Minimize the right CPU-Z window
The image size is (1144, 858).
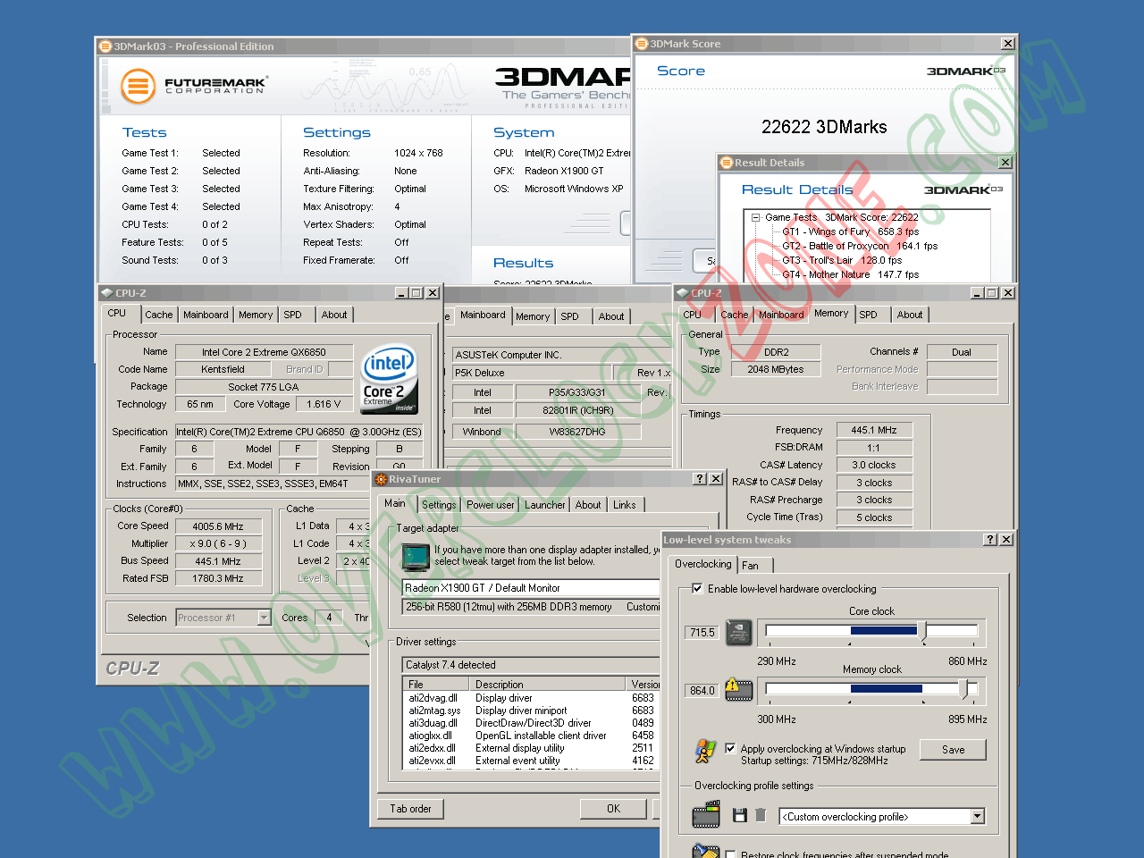coord(978,293)
